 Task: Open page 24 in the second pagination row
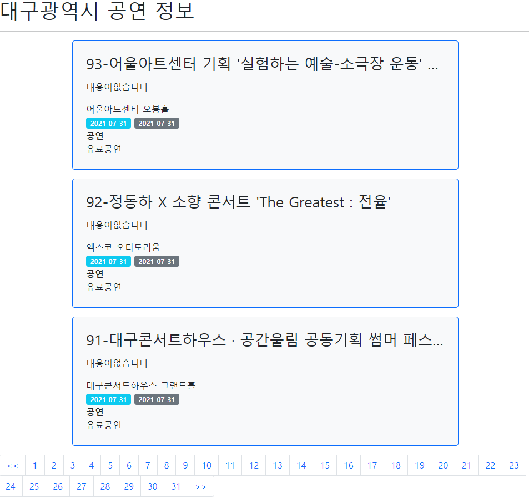pyautogui.click(x=11, y=486)
